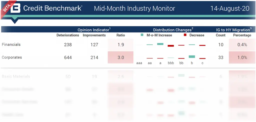Click the Improvements column heading
The width and height of the screenshot is (256, 122).
94,35
